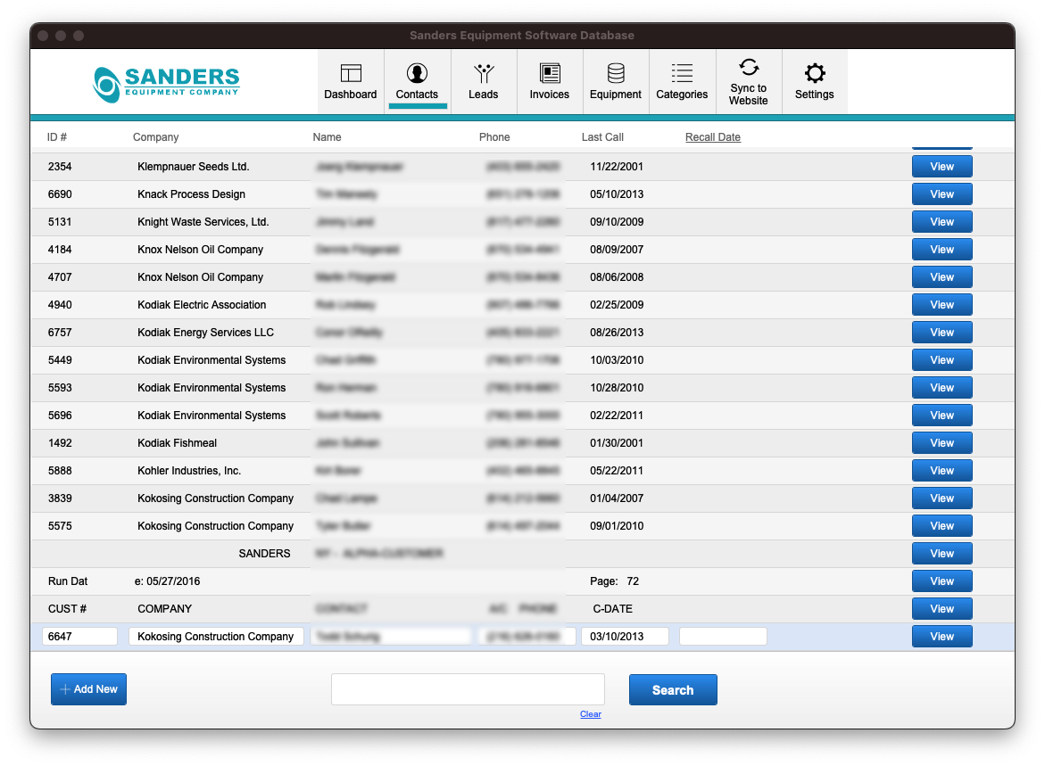Sort by Recall Date column header

(x=712, y=137)
